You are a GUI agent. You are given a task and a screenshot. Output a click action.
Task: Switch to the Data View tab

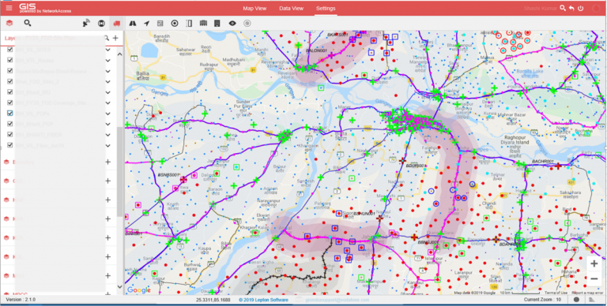(x=291, y=9)
